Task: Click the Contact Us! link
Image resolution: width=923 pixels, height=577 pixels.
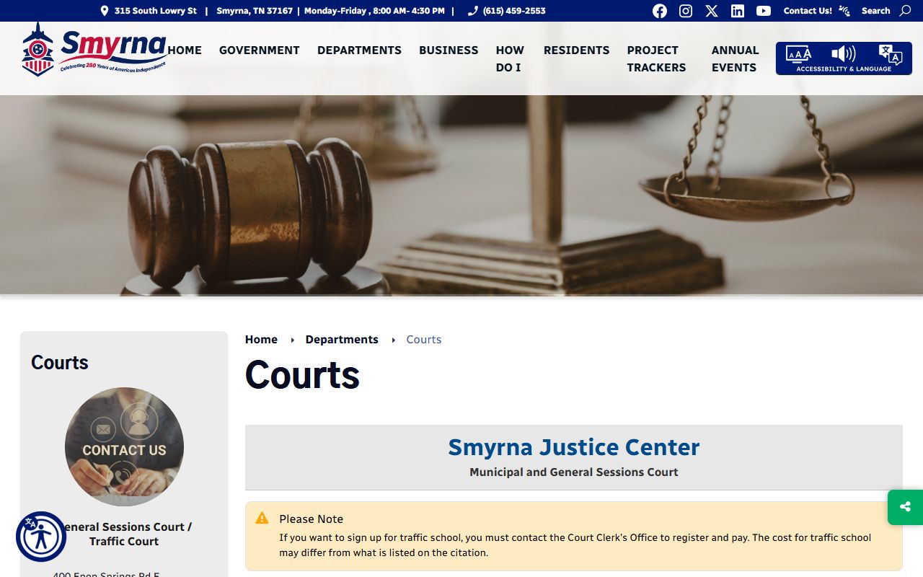Action: pos(808,11)
